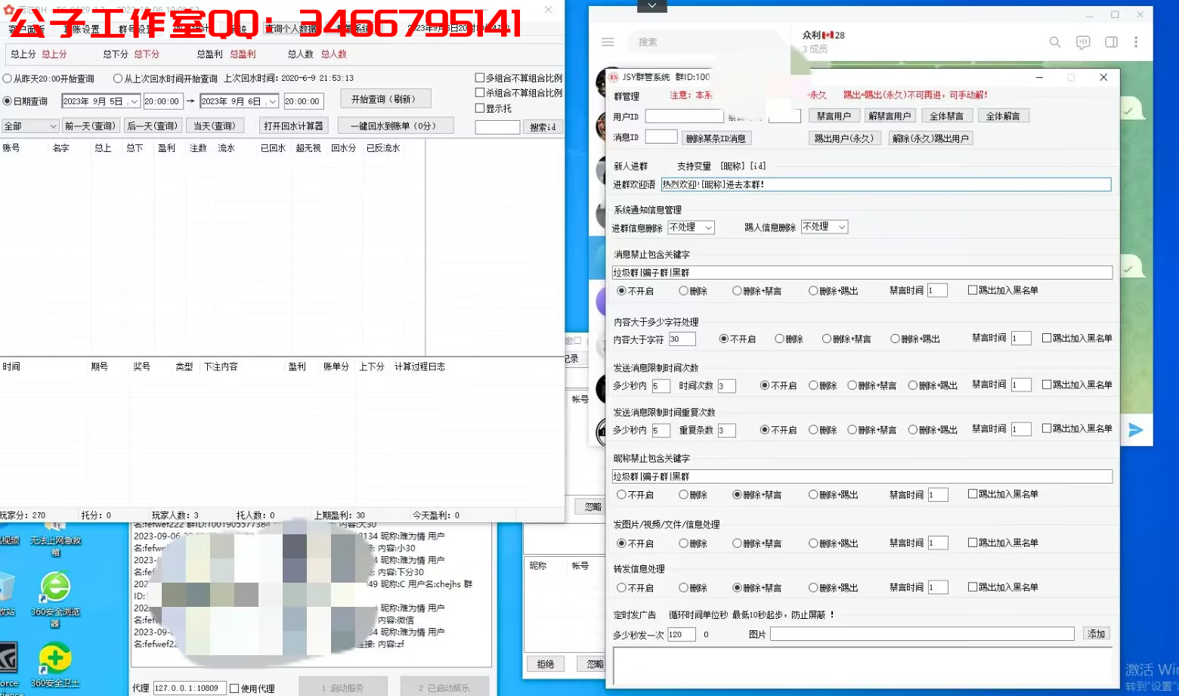
Task: Click 全体解言 button
Action: (1003, 116)
